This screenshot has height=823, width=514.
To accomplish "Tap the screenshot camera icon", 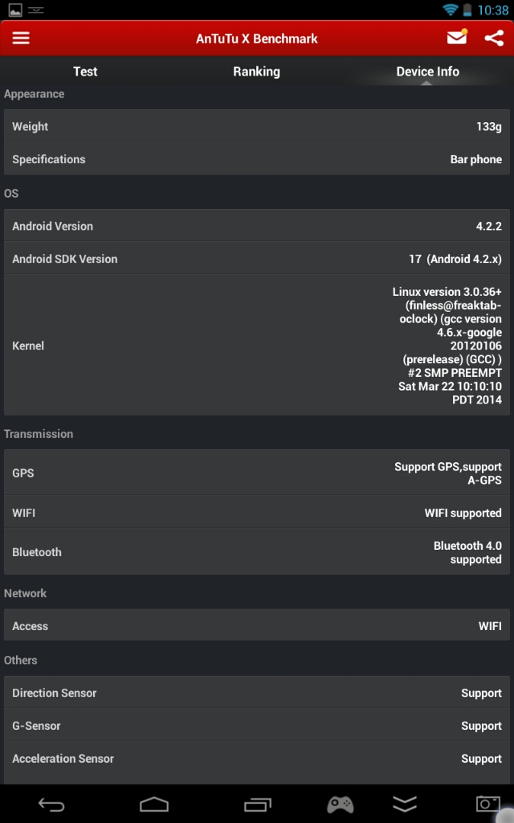I will 487,804.
